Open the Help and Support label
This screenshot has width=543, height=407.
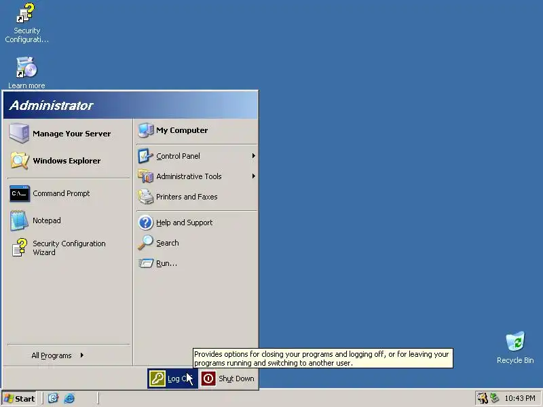[x=184, y=222]
